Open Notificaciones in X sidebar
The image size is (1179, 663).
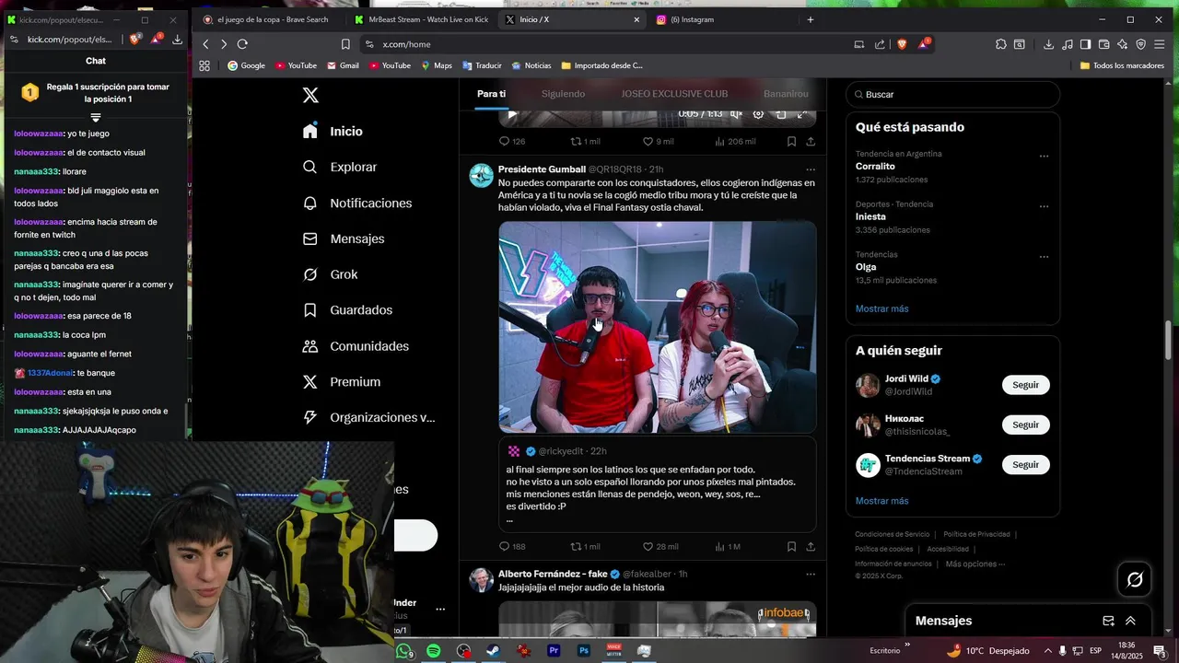point(357,204)
